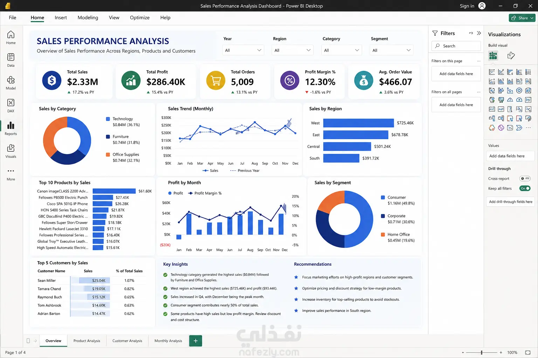Add a new page with the plus button
538x358 pixels.
pyautogui.click(x=195, y=341)
